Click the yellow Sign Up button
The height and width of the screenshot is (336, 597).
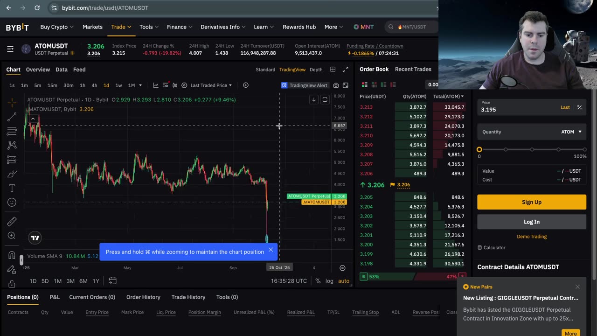point(532,202)
